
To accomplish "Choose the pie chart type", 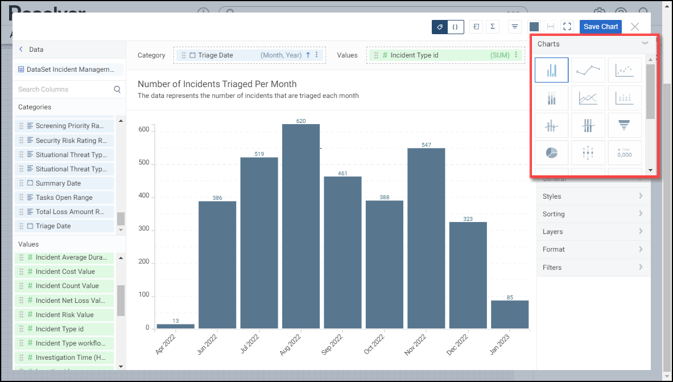I will [x=551, y=153].
